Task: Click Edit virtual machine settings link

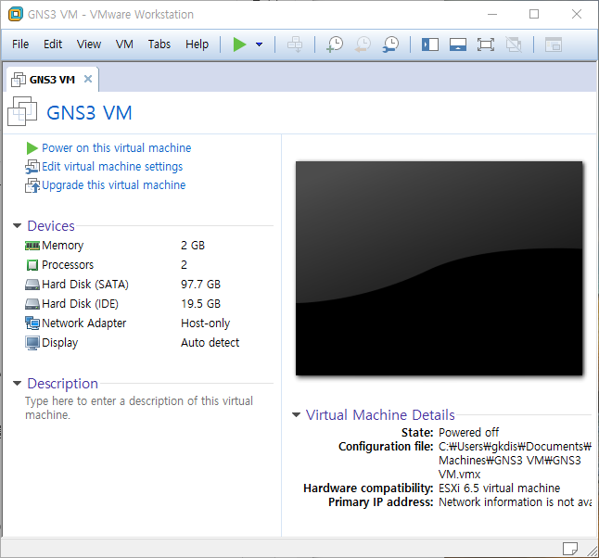Action: coord(112,167)
